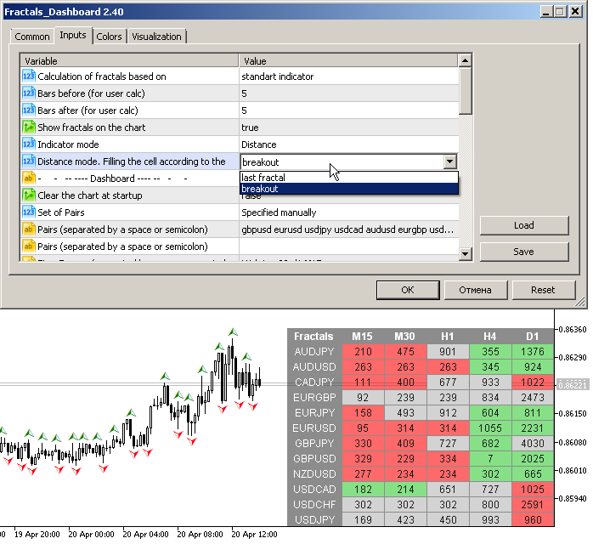The width and height of the screenshot is (593, 544).
Task: Click the AUDJPY M15 cell showing 210
Action: (363, 351)
